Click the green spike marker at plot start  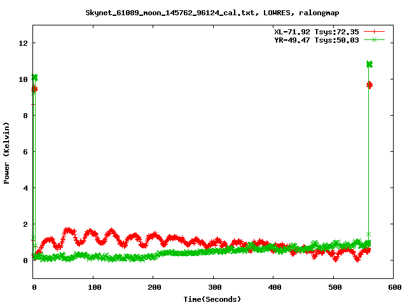coord(34,78)
